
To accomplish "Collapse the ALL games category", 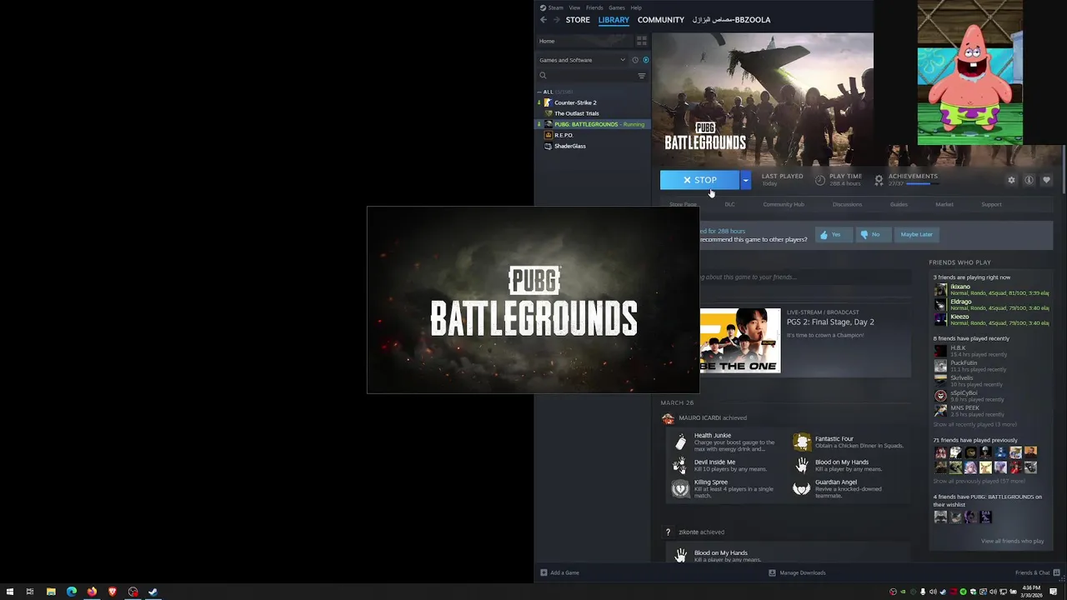I will 539,92.
